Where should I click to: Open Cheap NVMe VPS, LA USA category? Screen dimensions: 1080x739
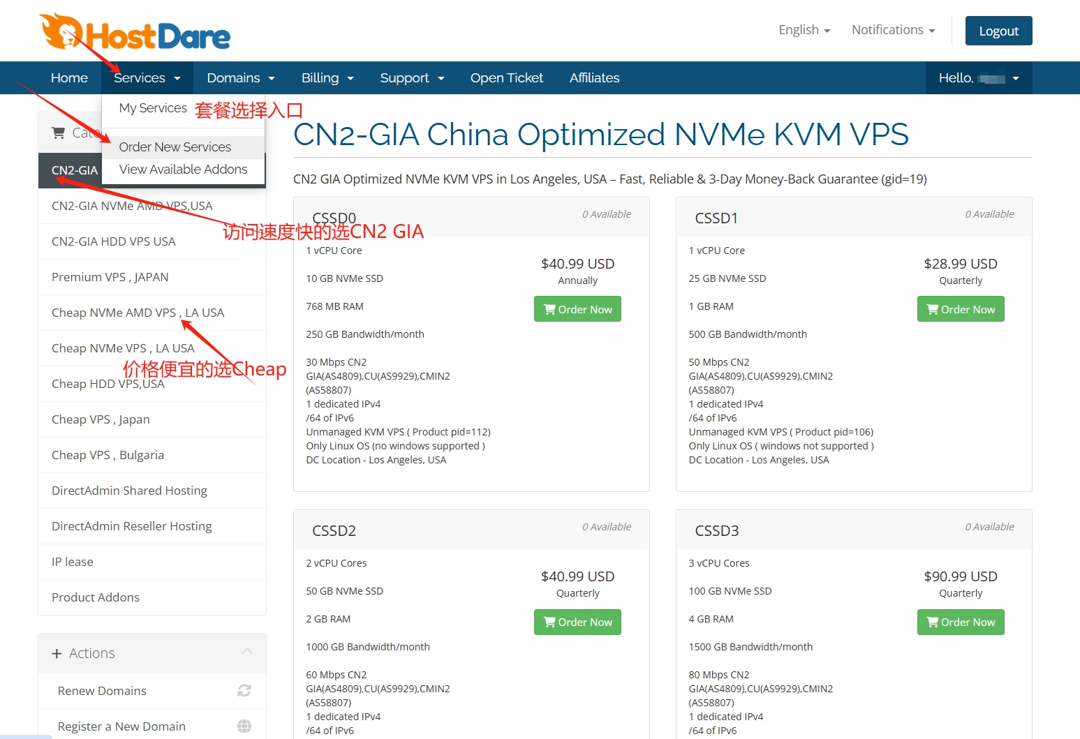(152, 348)
